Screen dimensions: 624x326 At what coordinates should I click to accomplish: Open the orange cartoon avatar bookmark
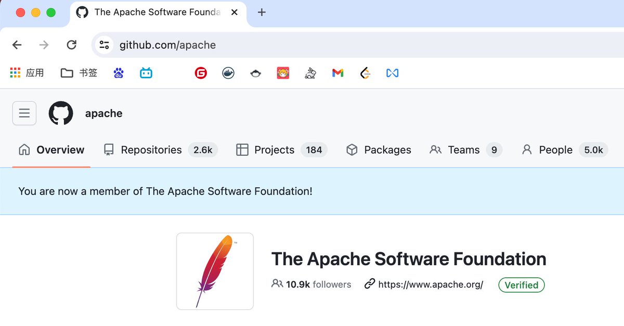coord(283,73)
